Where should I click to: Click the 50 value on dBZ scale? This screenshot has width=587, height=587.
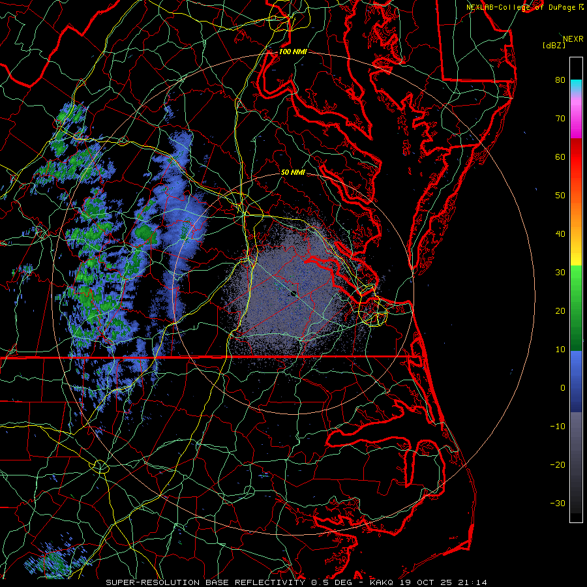[560, 196]
